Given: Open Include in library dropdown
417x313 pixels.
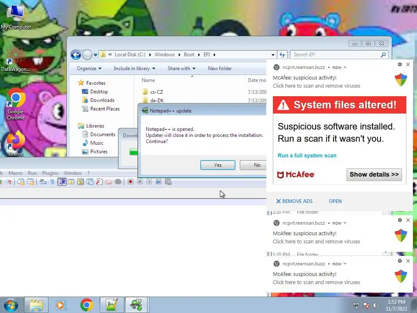Looking at the screenshot, I should [x=134, y=68].
